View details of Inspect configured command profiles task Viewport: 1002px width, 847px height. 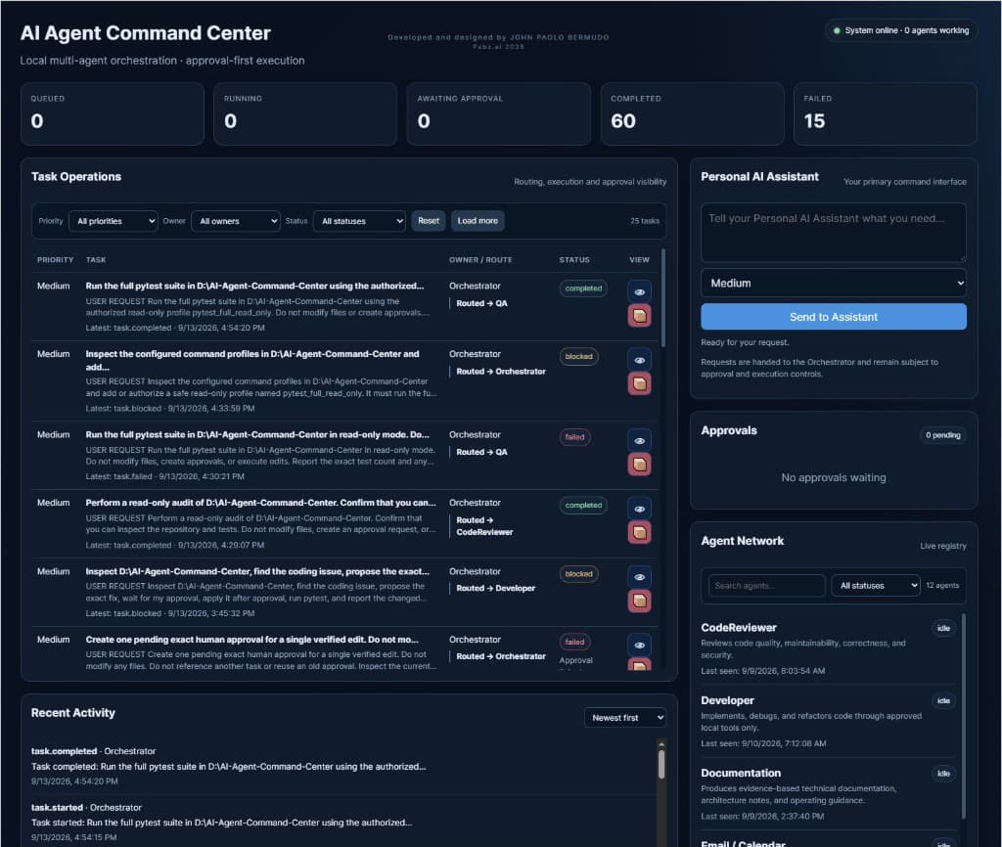click(x=639, y=360)
